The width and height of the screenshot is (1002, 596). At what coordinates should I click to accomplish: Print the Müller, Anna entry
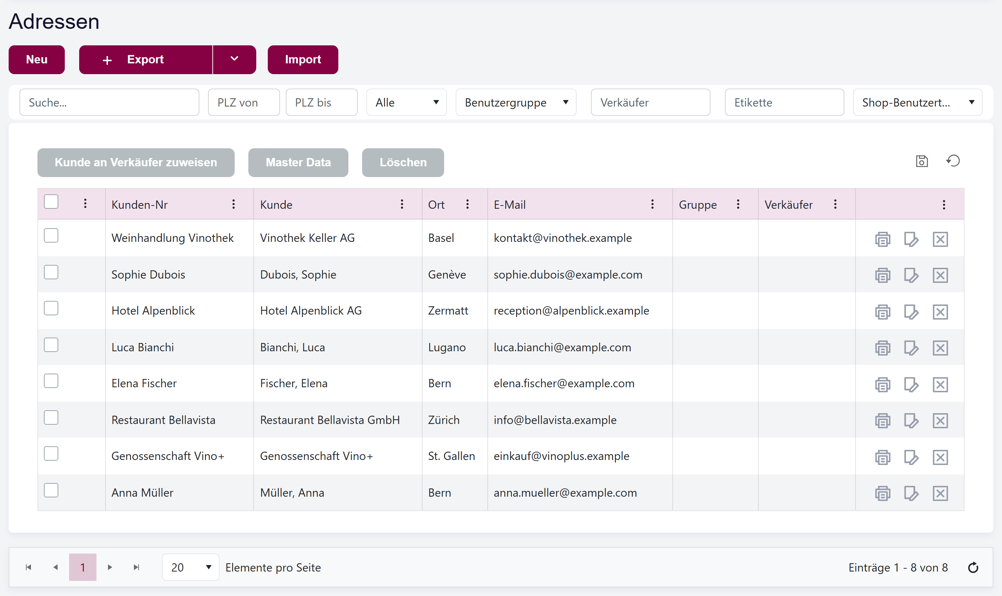pos(882,493)
